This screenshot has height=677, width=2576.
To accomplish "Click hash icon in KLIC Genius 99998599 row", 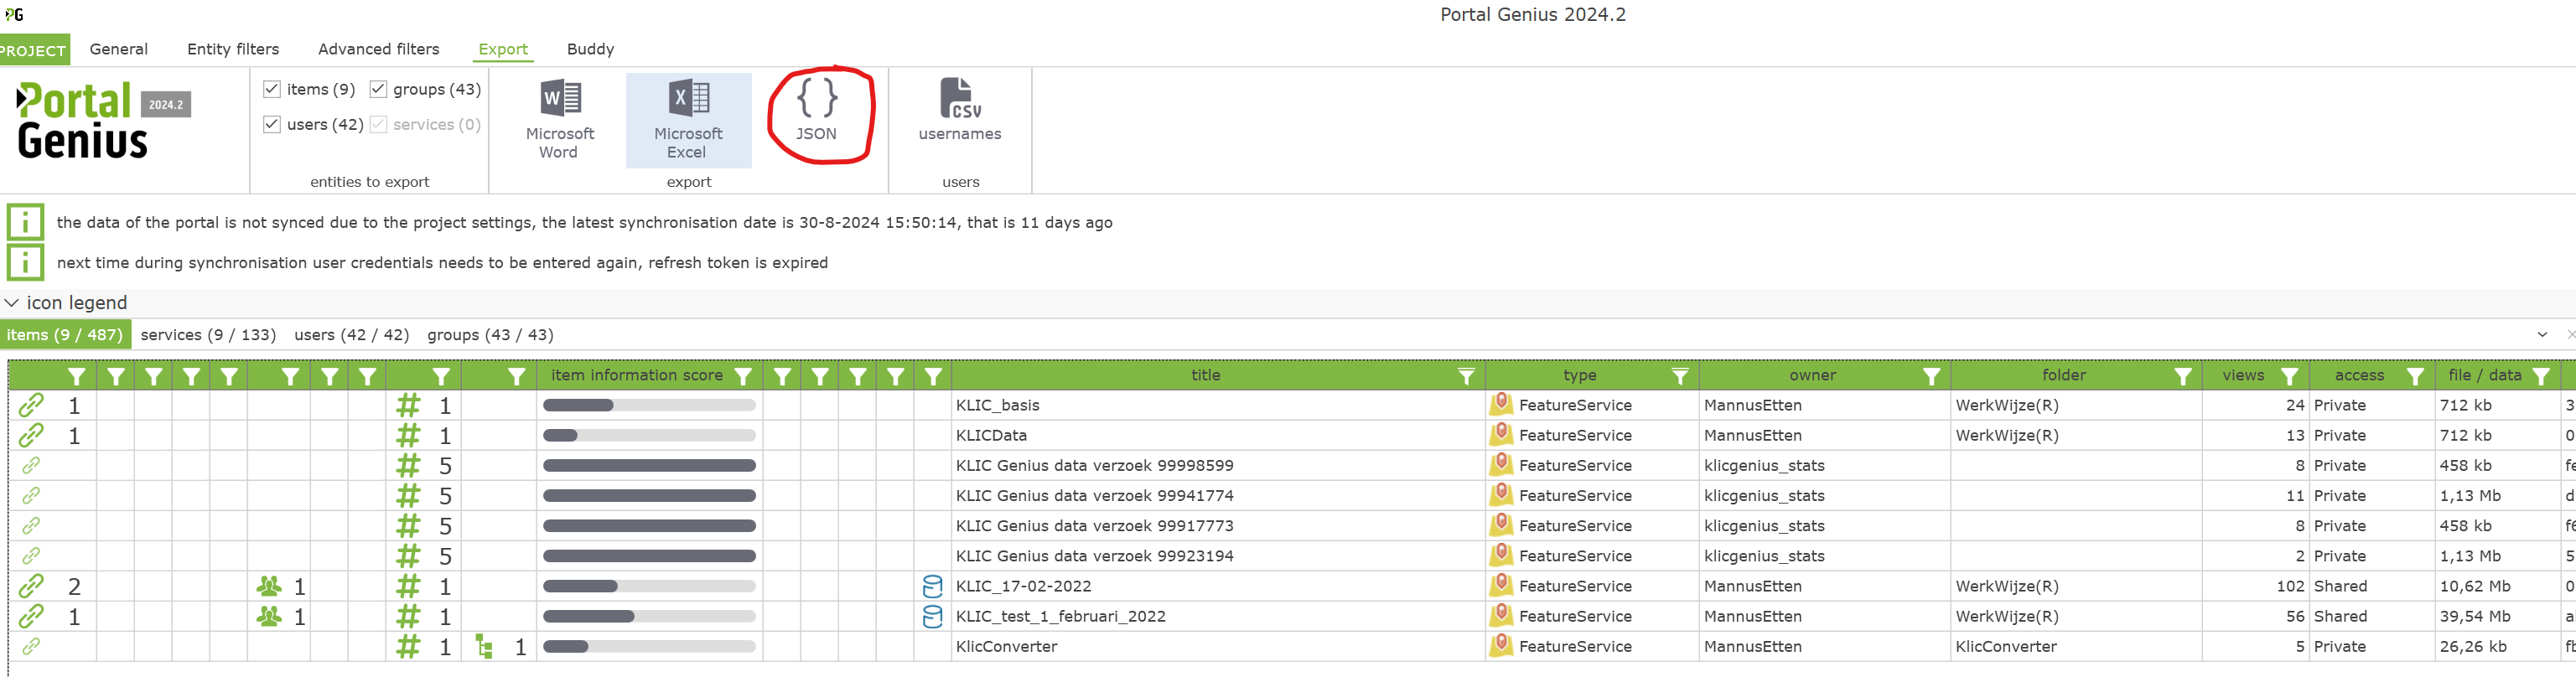I will point(408,466).
